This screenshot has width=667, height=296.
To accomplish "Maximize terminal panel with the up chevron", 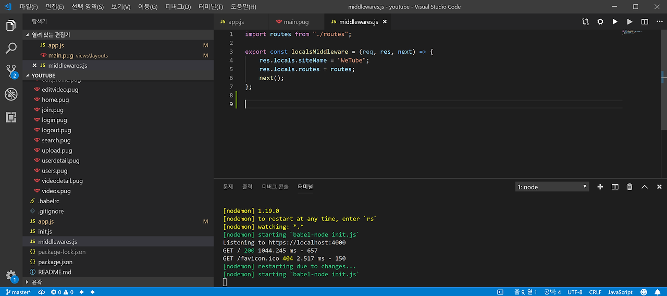I will 645,187.
